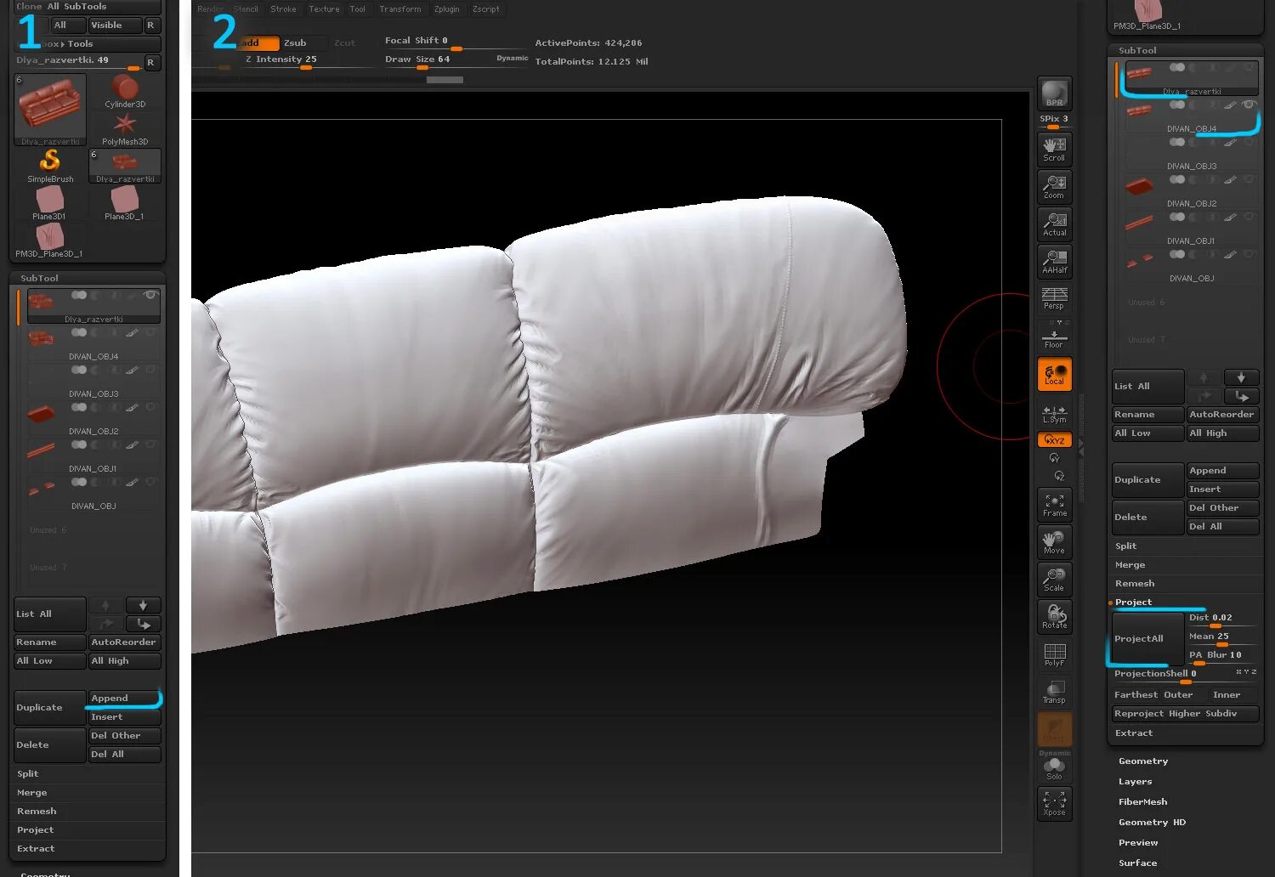Select the Scale view tool
The width and height of the screenshot is (1275, 877).
(x=1055, y=579)
